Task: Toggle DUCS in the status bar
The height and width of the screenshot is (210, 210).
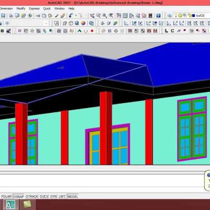Action: click(44, 196)
